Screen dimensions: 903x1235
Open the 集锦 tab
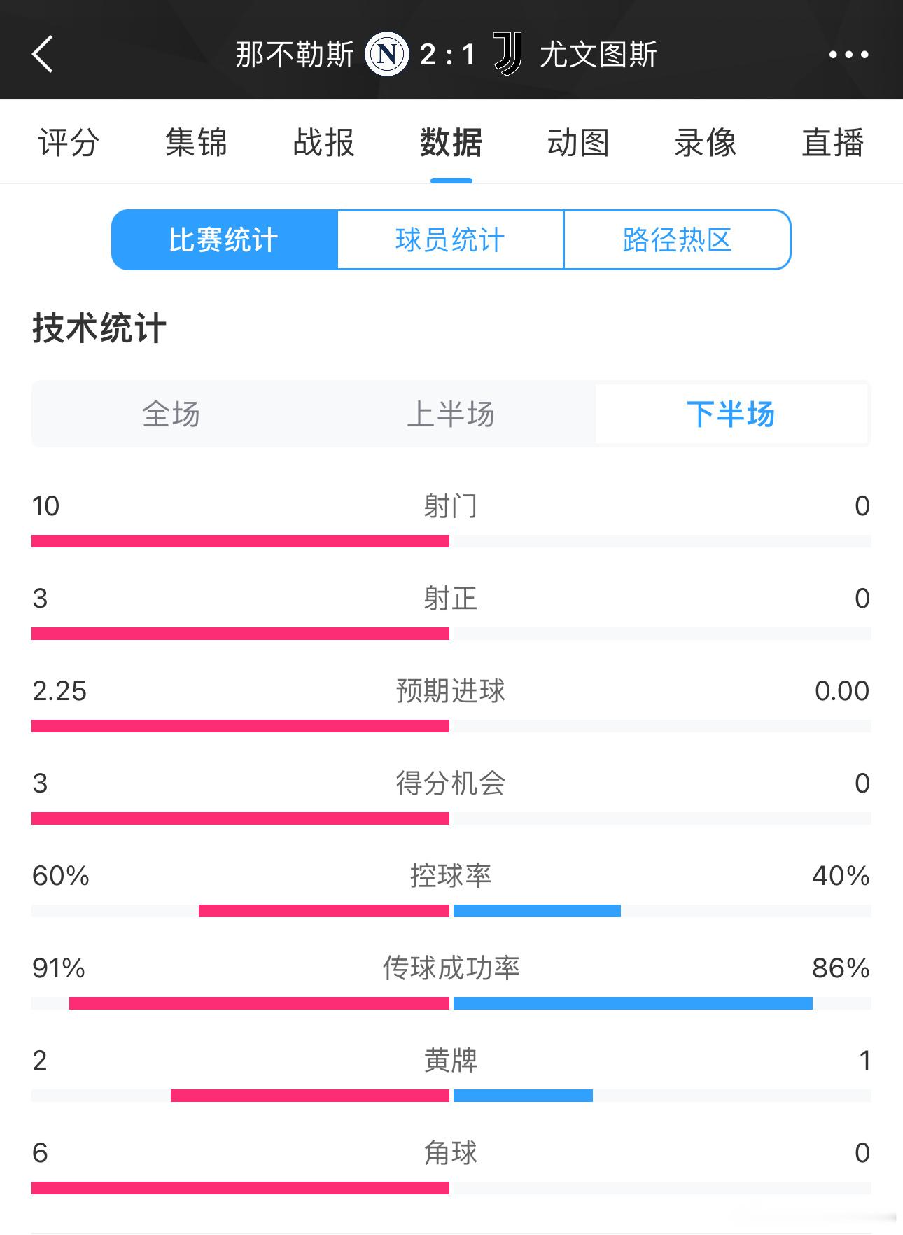point(196,143)
